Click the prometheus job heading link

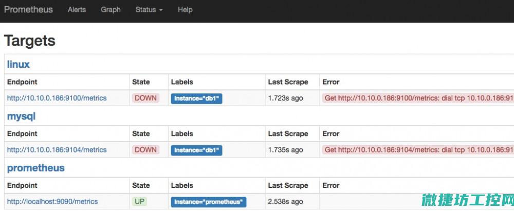[36, 168]
